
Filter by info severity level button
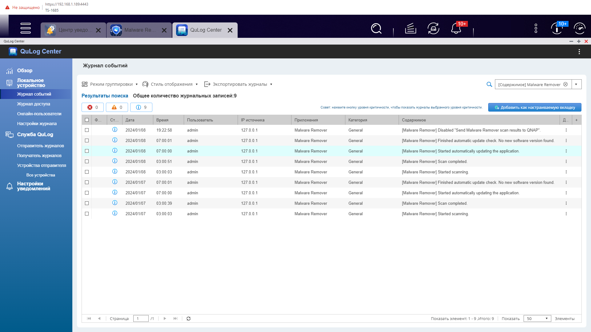(x=141, y=108)
